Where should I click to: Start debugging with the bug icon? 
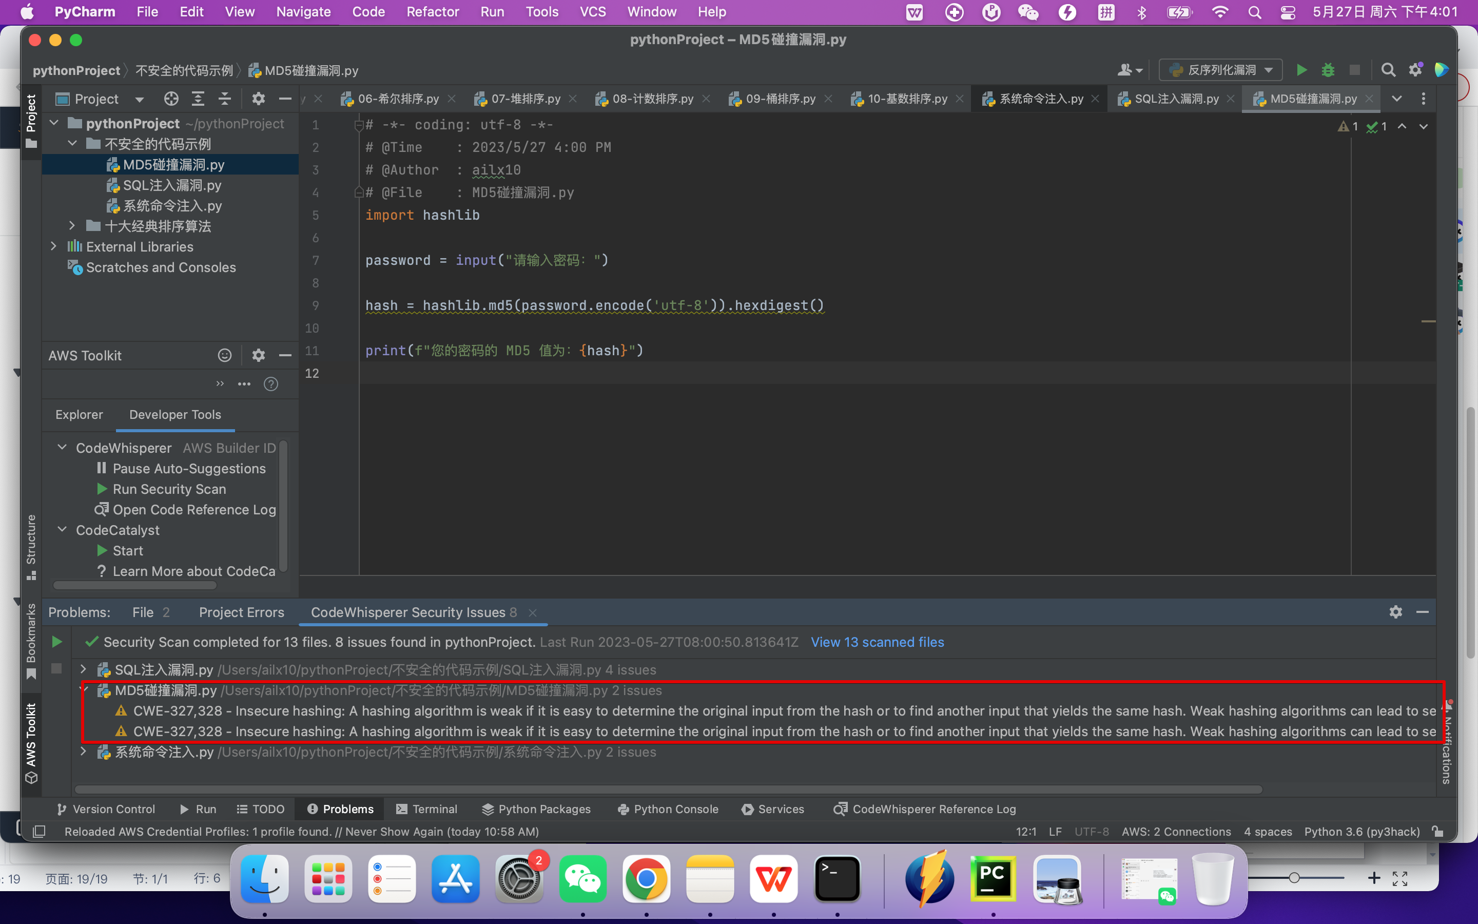pyautogui.click(x=1328, y=70)
